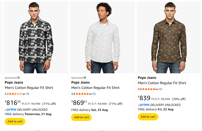Add the ₹839 brown shirt to cart

pyautogui.click(x=148, y=117)
